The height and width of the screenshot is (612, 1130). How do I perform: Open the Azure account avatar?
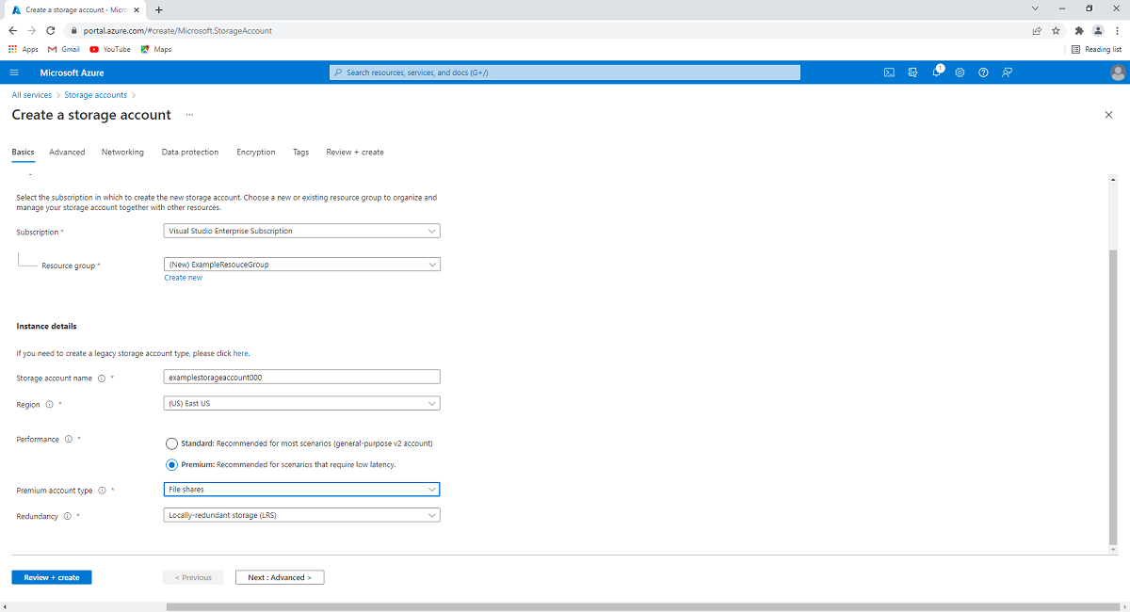(1118, 72)
